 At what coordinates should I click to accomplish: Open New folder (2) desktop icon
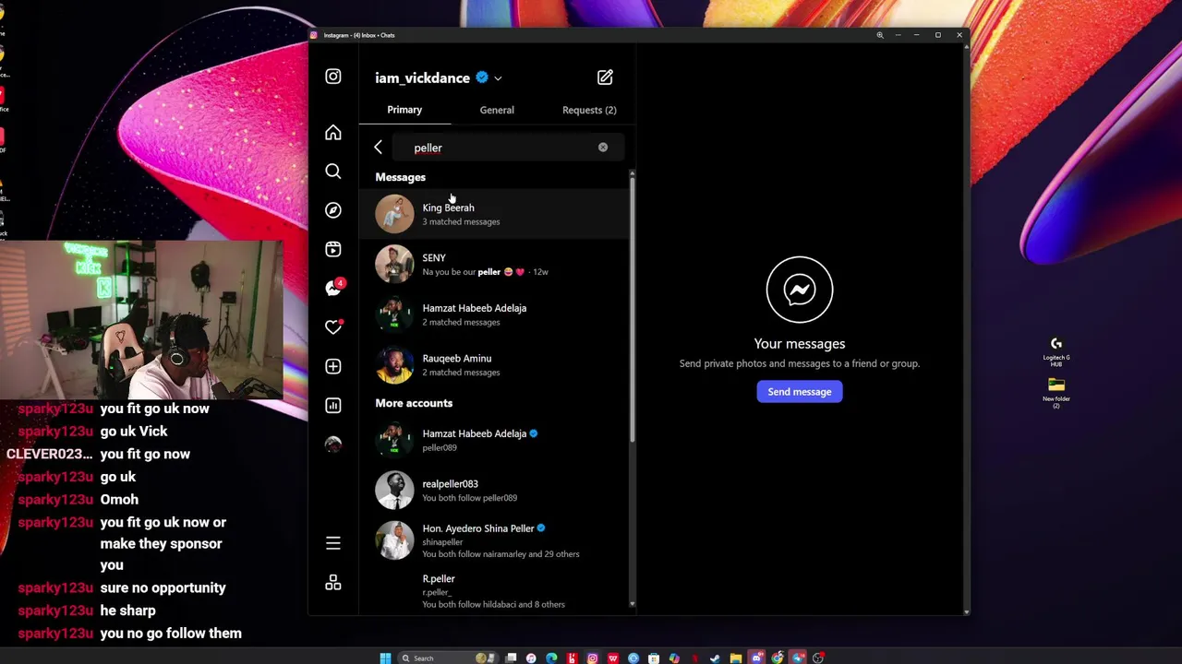click(1056, 392)
